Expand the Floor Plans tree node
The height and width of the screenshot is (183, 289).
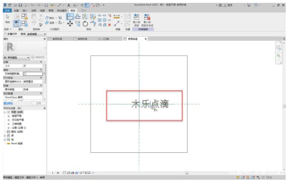pos(8,116)
